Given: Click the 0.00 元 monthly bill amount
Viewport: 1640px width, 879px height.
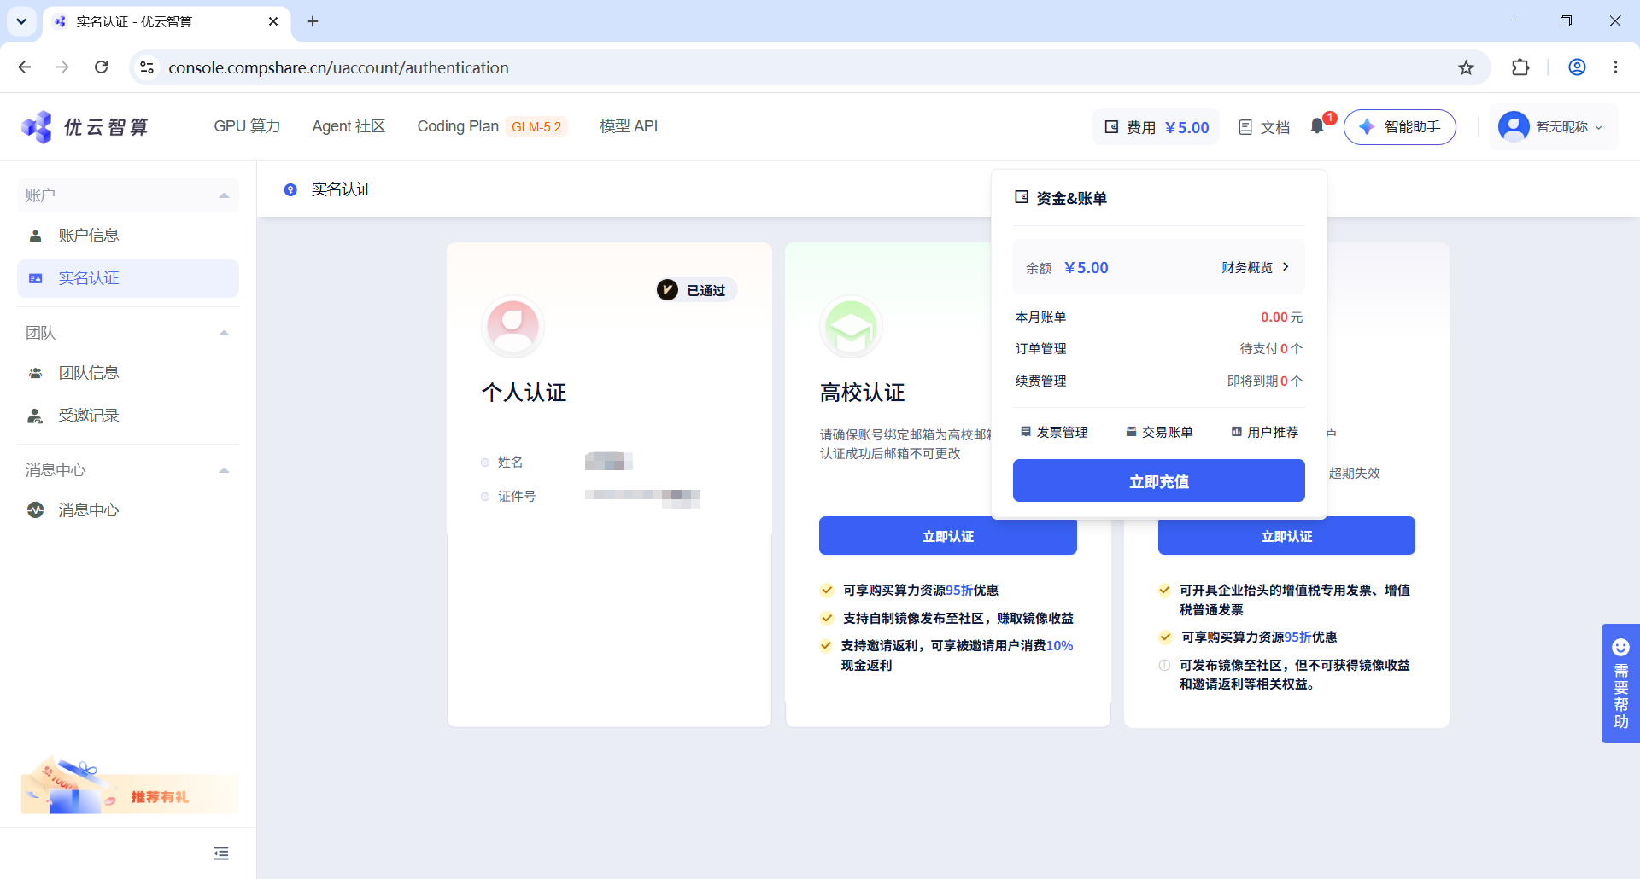Looking at the screenshot, I should coord(1281,317).
